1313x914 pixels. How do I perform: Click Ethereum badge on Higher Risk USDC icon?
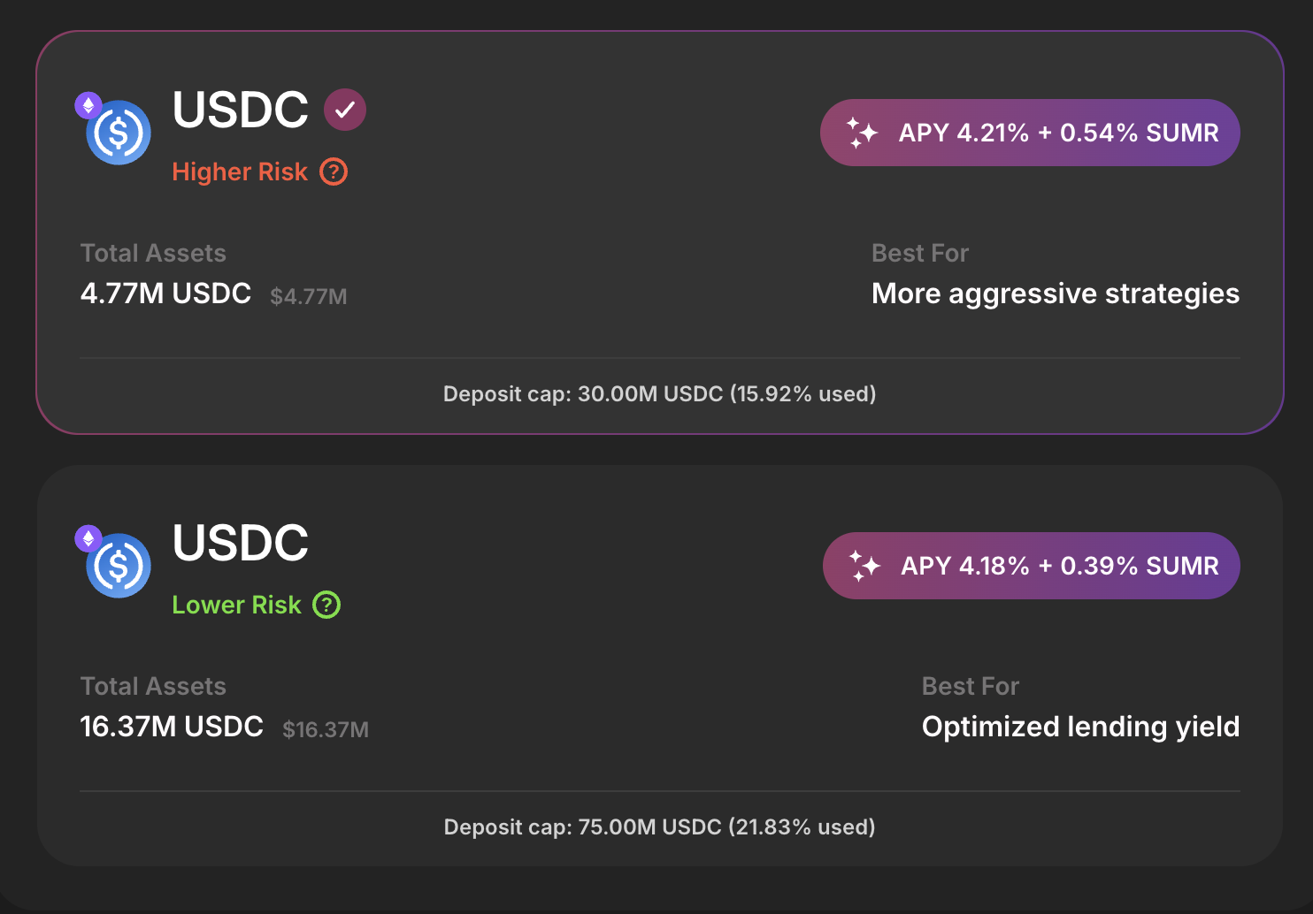(x=88, y=106)
